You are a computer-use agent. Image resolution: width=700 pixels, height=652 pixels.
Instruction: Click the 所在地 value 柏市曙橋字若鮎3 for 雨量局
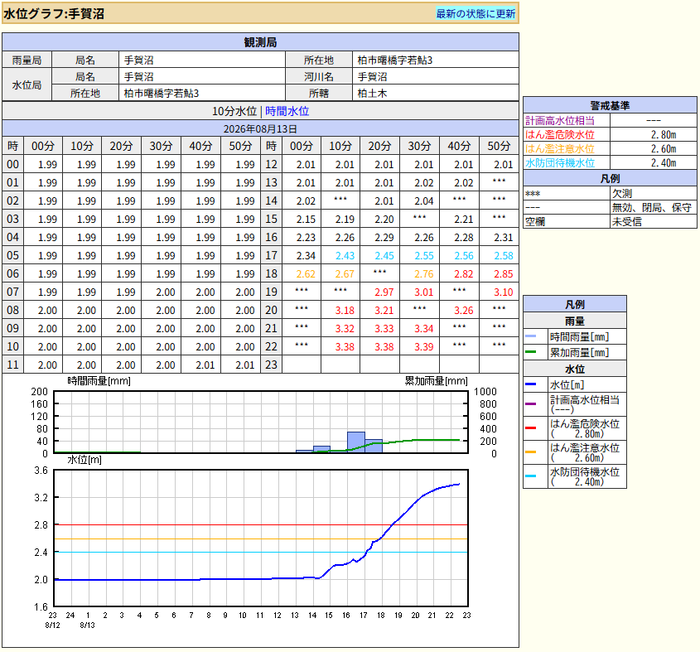point(394,60)
